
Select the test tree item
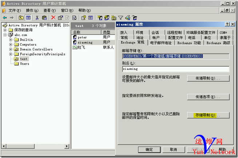coord(24,59)
